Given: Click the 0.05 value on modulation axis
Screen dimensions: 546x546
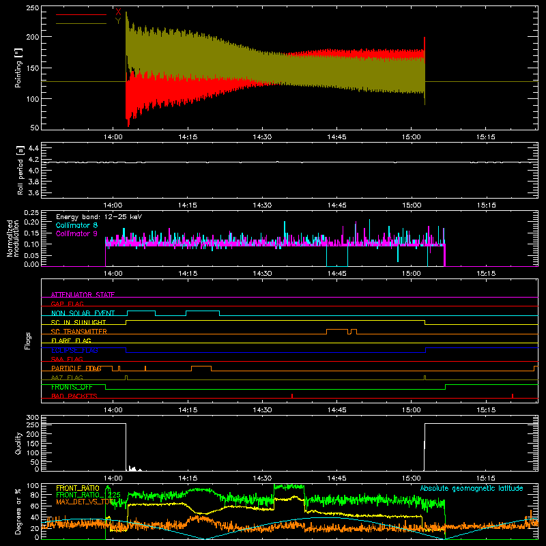Looking at the screenshot, I should point(31,255).
